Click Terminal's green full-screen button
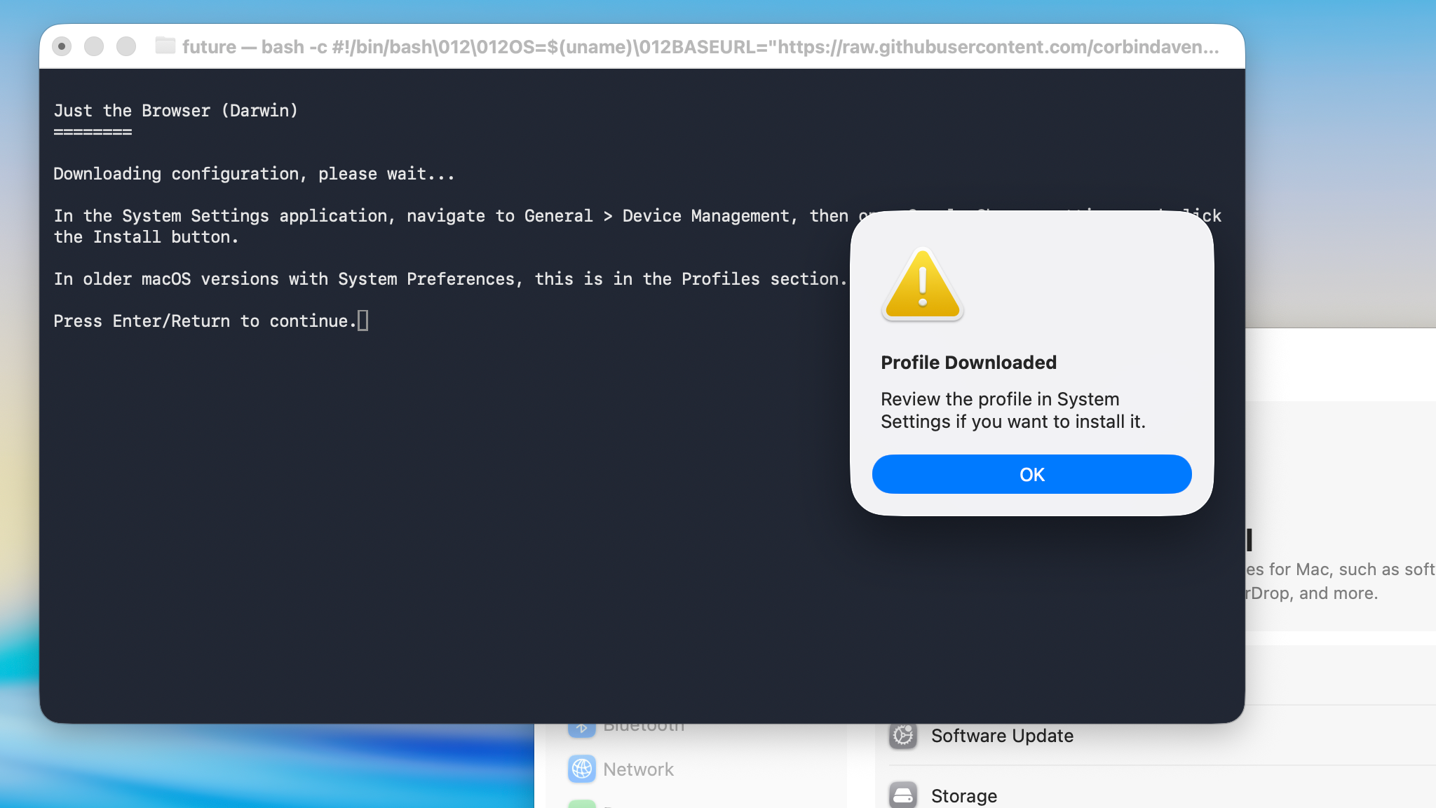Screen dimensions: 1436x808 (x=128, y=47)
